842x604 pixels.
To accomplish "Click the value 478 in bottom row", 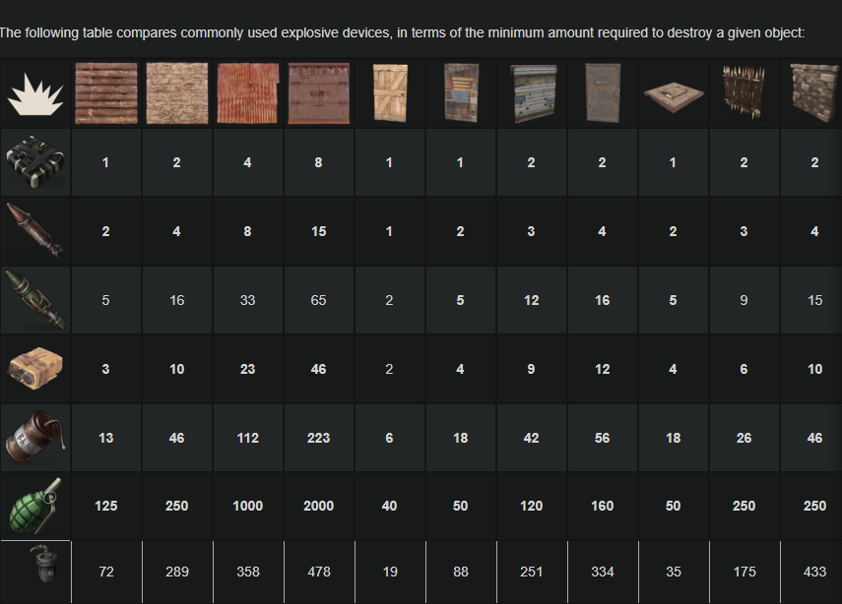I will (319, 572).
